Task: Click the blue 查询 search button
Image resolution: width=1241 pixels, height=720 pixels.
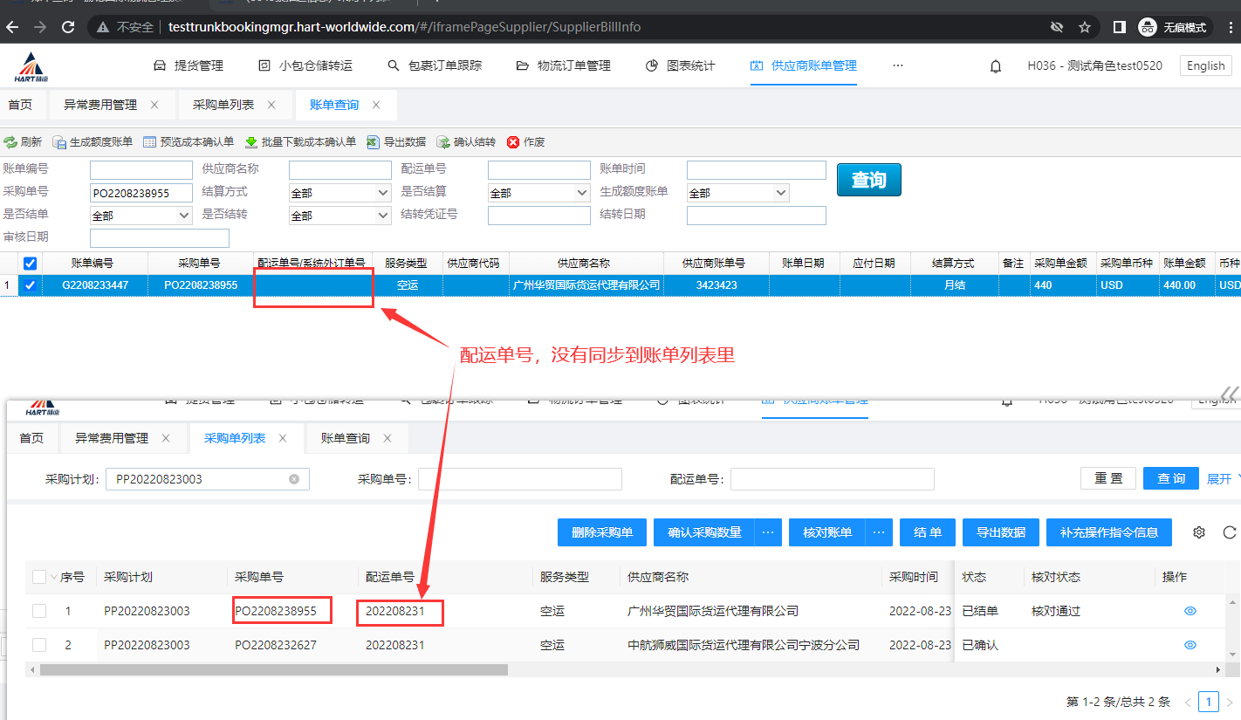Action: click(x=868, y=180)
